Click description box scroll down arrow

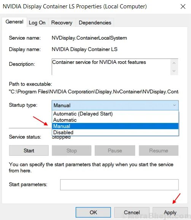[174, 71]
